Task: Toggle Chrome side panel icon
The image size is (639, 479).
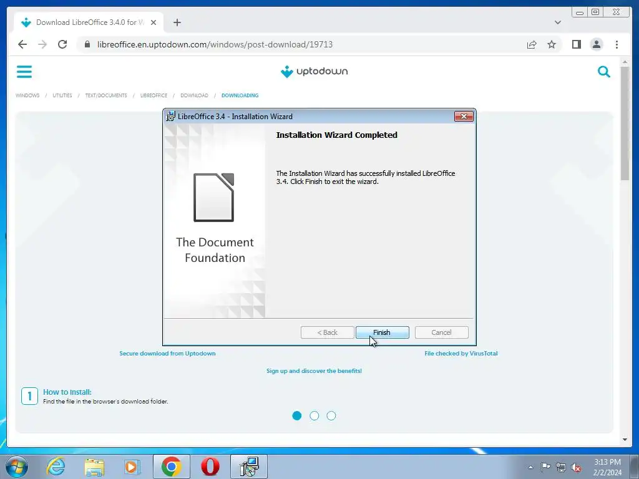Action: pos(576,44)
